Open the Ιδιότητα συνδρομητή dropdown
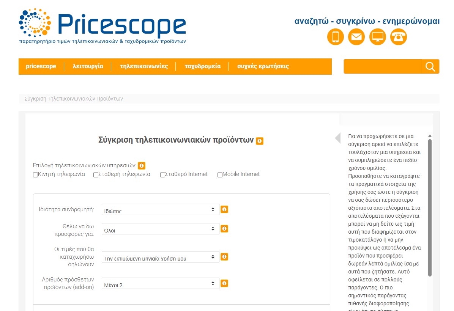The height and width of the screenshot is (311, 454). point(160,210)
